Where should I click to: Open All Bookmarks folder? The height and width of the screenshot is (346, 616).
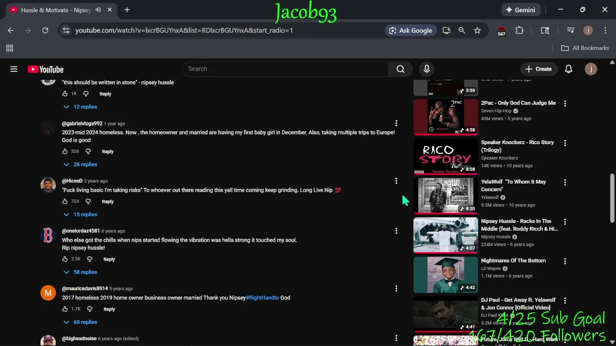(x=585, y=48)
